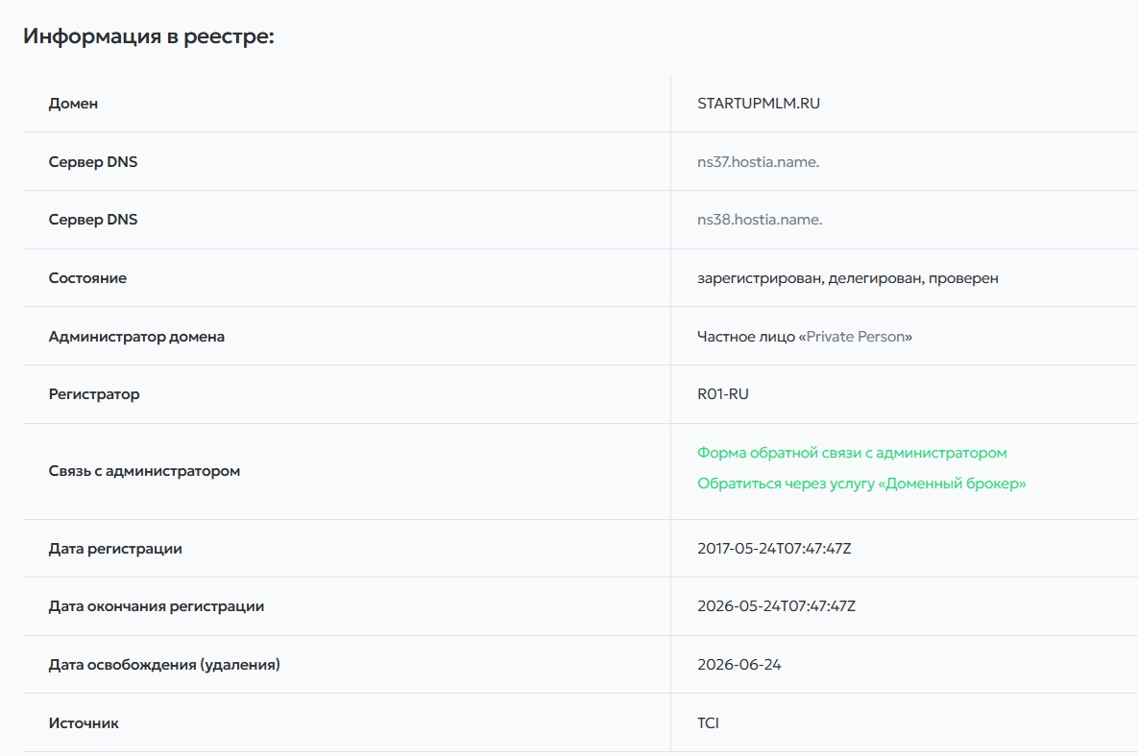1138x756 pixels.
Task: Click the 'Состояние' row label
Action: click(87, 278)
